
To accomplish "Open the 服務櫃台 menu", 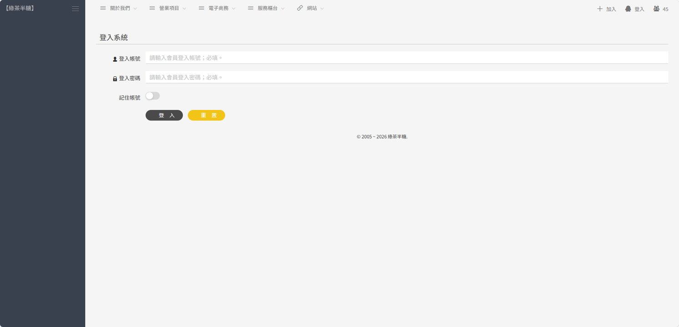I will [x=267, y=8].
